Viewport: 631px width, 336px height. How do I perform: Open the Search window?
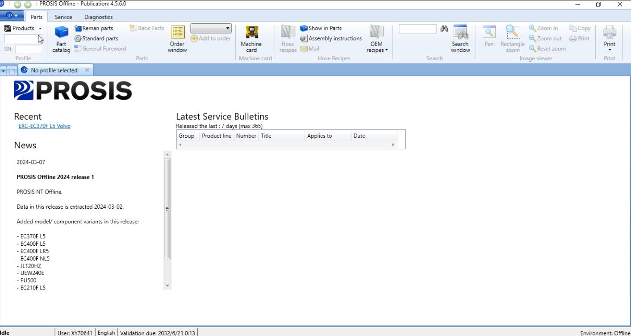[x=460, y=39]
